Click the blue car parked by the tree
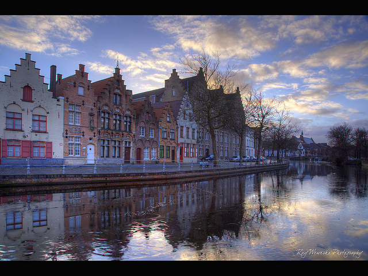The height and width of the screenshot is (276, 368). coord(208,158)
